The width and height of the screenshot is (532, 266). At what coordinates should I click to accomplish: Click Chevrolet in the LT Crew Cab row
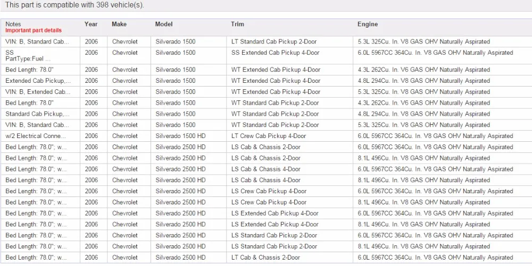125,136
